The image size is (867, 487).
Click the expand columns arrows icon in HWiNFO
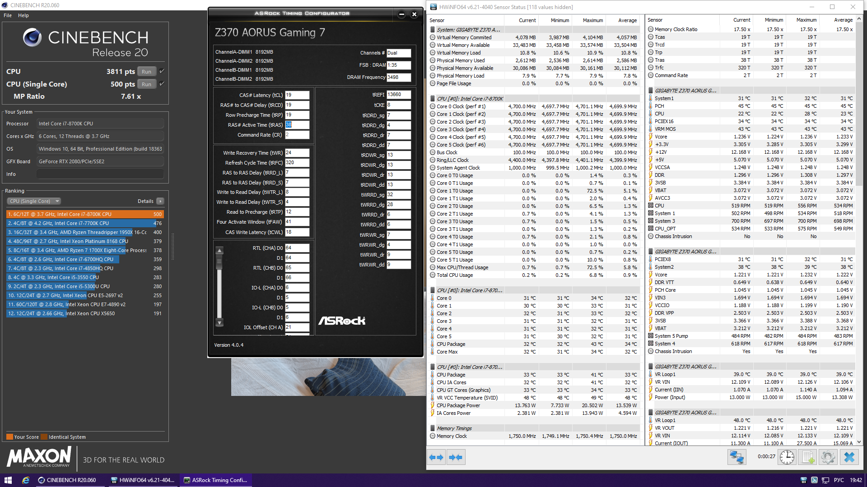pos(436,457)
